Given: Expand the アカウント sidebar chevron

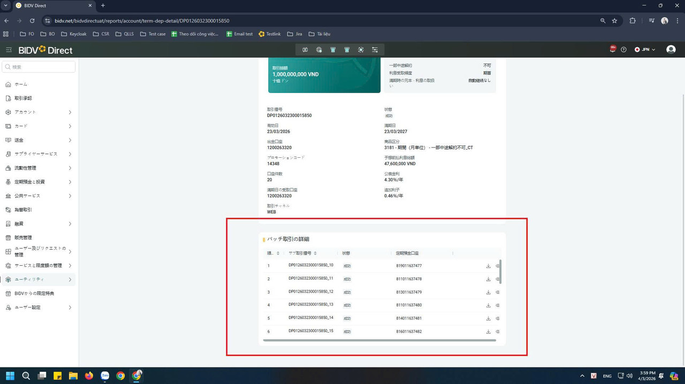Looking at the screenshot, I should [70, 112].
